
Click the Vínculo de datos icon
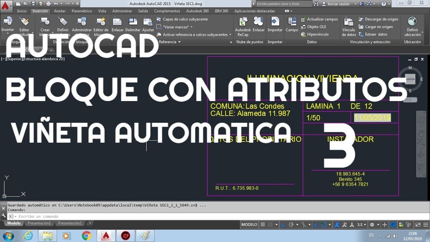coord(349,22)
